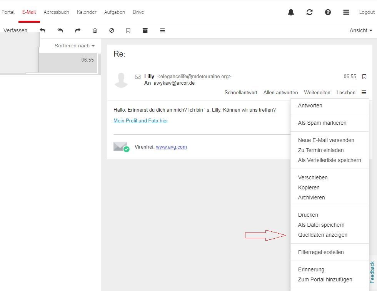Open the Adressbuch tab

coord(56,12)
